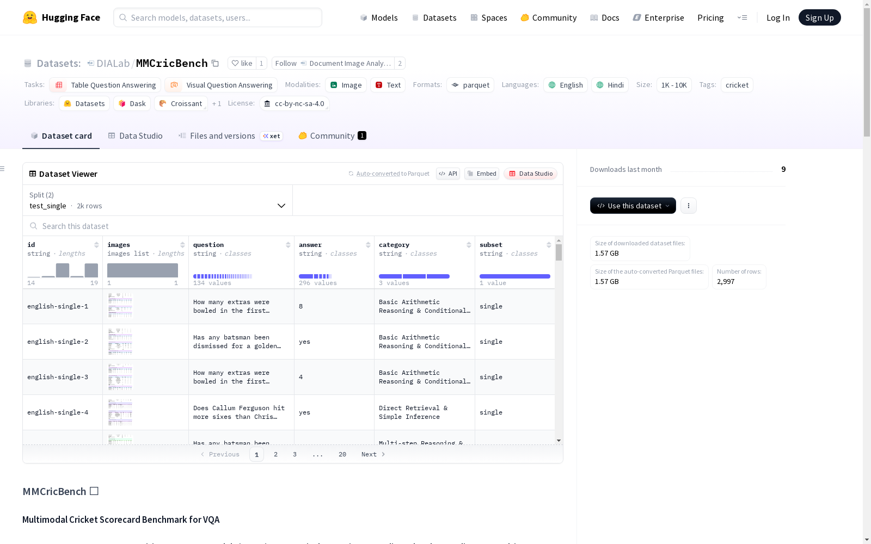Click the search magnifier in dataset search
The height and width of the screenshot is (544, 871).
[34, 226]
